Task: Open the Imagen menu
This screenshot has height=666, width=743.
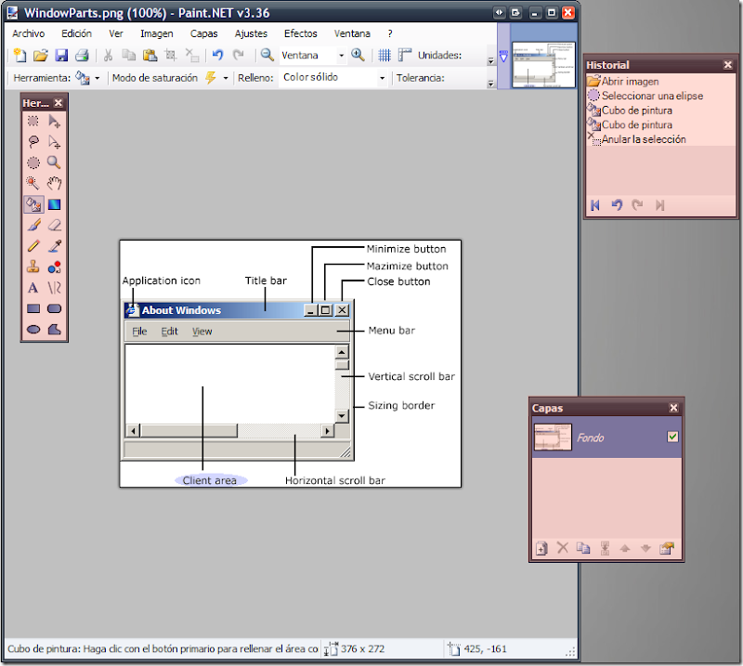Action: (156, 33)
